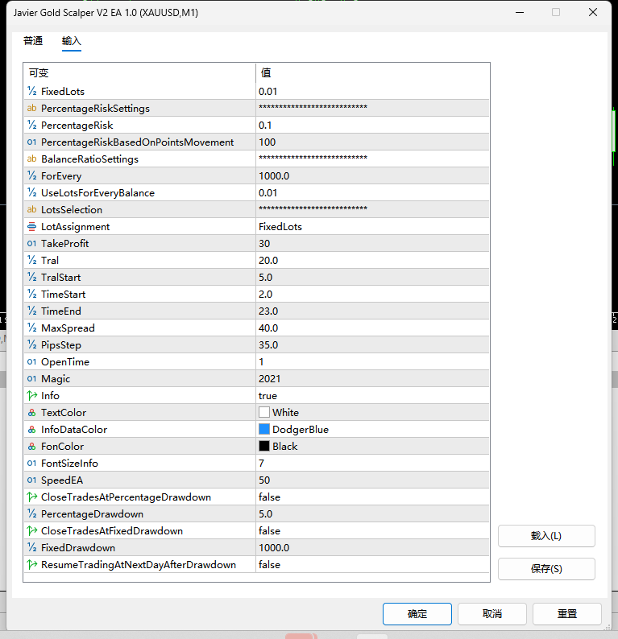Toggle CloseTradesAtFixedDrawdown value false
The image size is (618, 639).
372,531
